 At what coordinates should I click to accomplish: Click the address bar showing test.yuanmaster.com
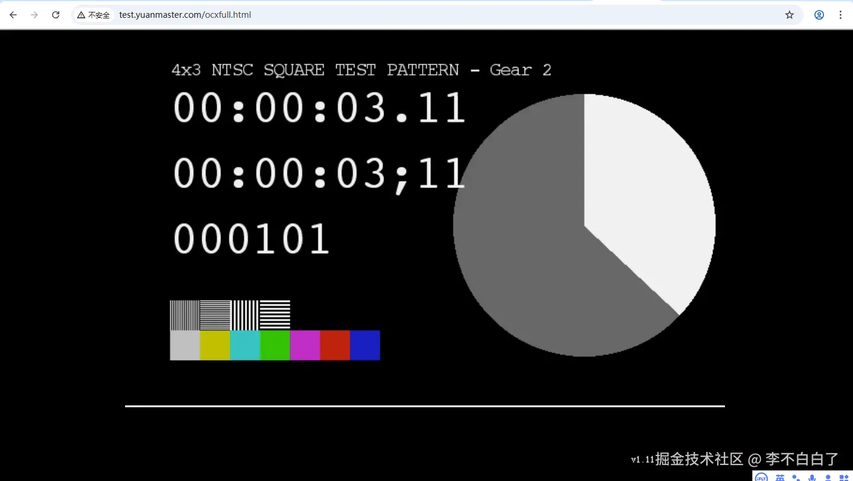pos(184,15)
